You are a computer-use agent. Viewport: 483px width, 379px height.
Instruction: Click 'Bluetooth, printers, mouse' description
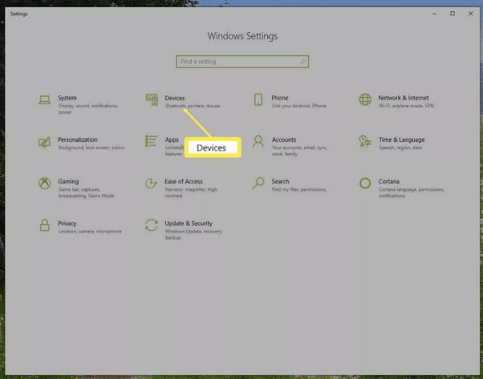[193, 106]
